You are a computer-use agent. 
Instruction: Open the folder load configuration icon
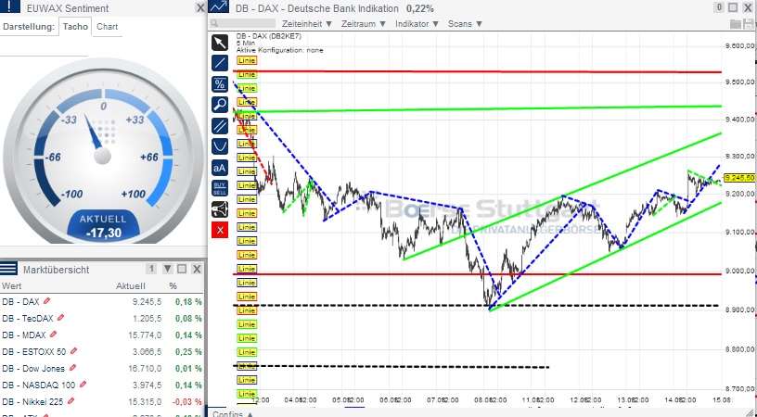point(736,24)
